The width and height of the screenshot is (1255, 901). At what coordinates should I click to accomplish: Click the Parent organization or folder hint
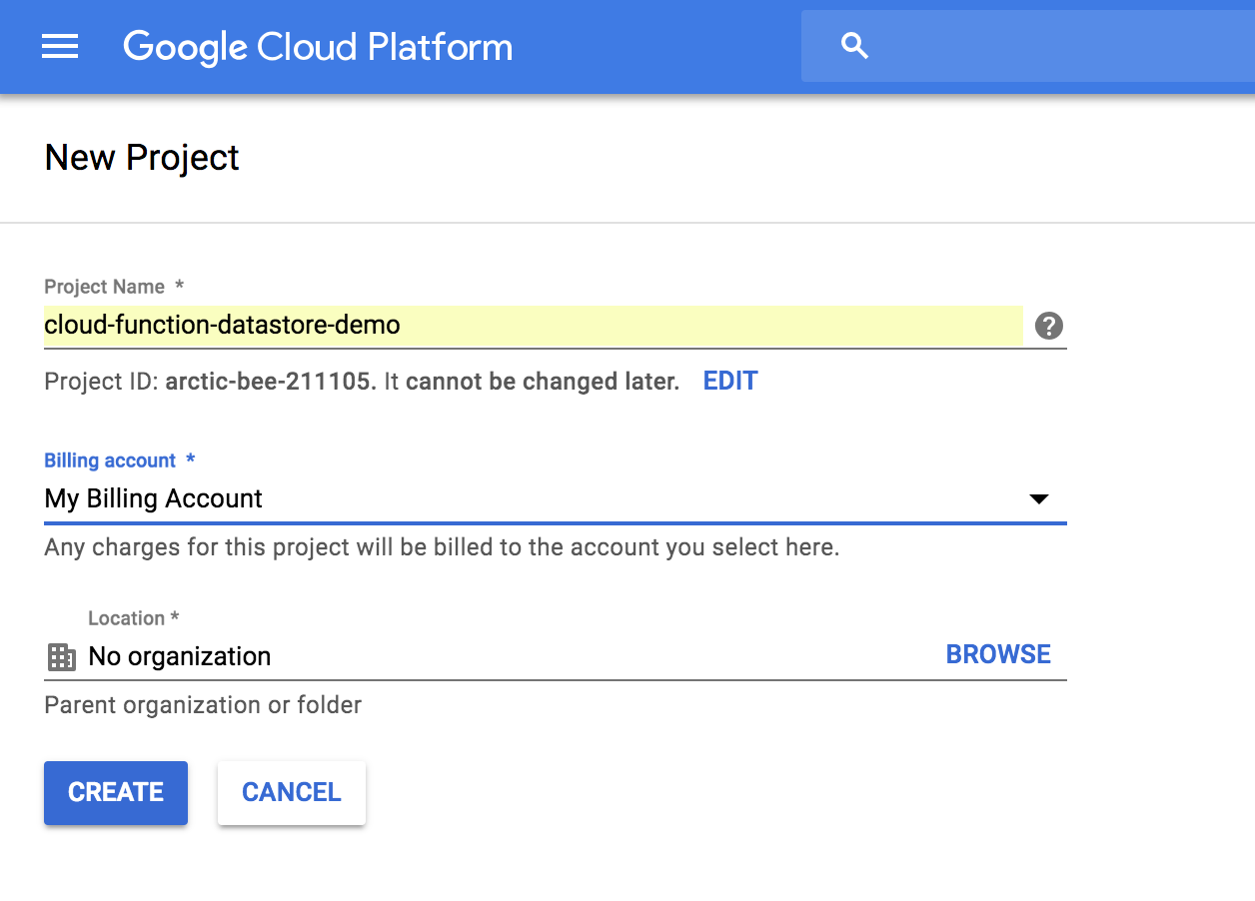203,705
